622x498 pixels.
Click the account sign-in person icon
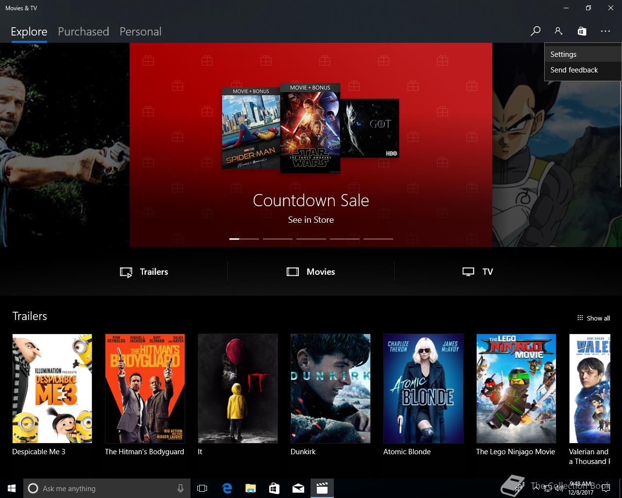coord(558,31)
